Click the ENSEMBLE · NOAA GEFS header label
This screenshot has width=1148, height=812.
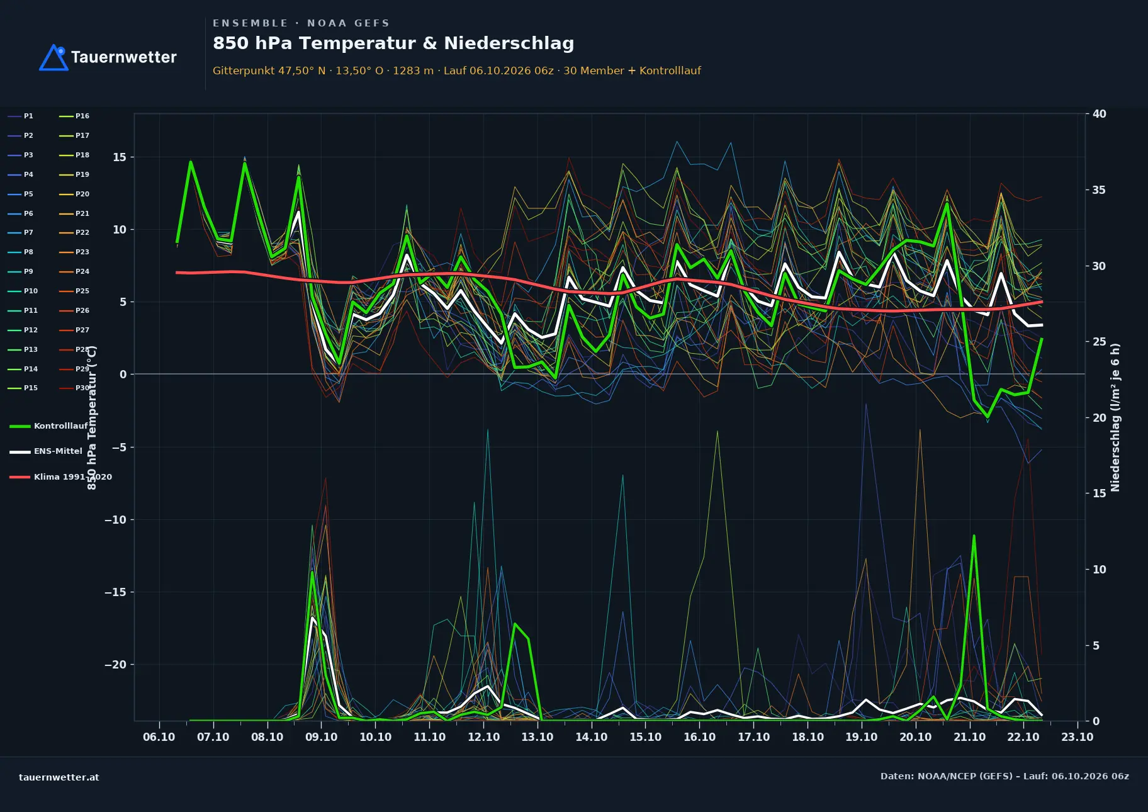(301, 23)
